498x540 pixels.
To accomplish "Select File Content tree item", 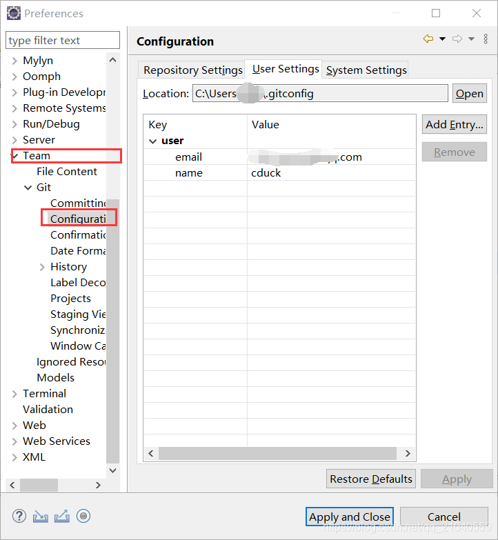I will (x=67, y=172).
